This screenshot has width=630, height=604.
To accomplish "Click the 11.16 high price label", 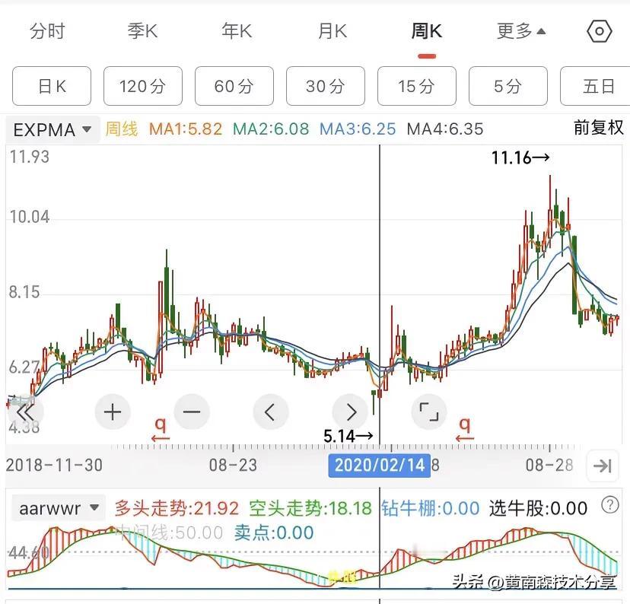I will coord(520,157).
